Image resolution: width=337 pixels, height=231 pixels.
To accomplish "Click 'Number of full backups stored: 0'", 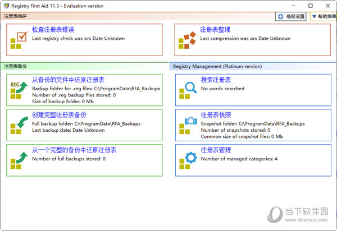I will click(69, 159).
